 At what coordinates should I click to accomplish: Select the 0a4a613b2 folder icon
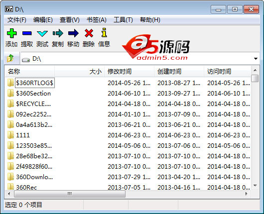[10, 124]
